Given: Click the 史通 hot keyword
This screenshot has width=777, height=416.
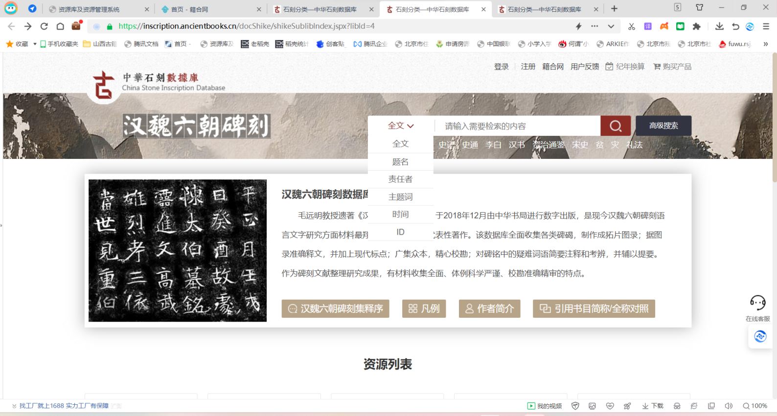Looking at the screenshot, I should (x=470, y=145).
